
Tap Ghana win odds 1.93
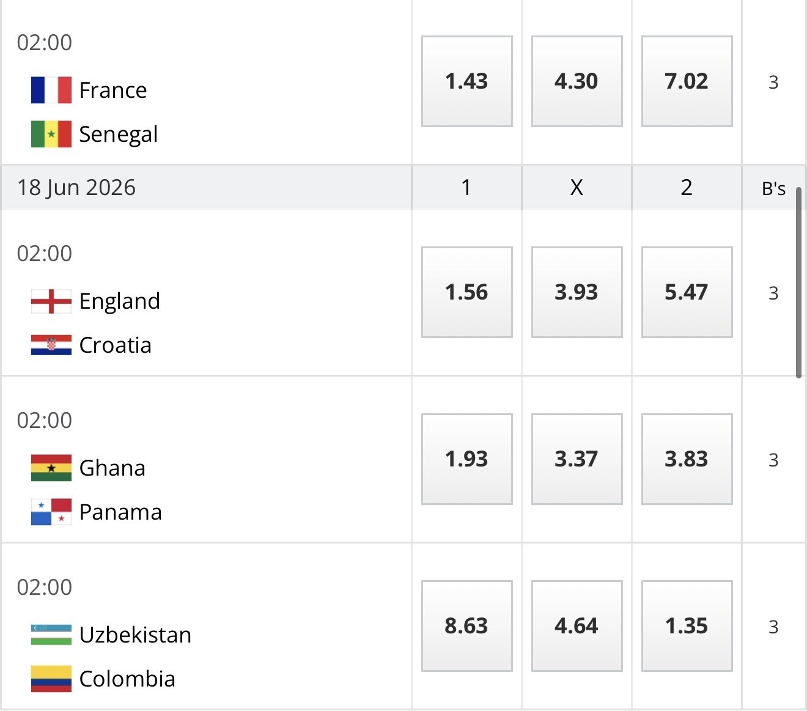[x=466, y=459]
